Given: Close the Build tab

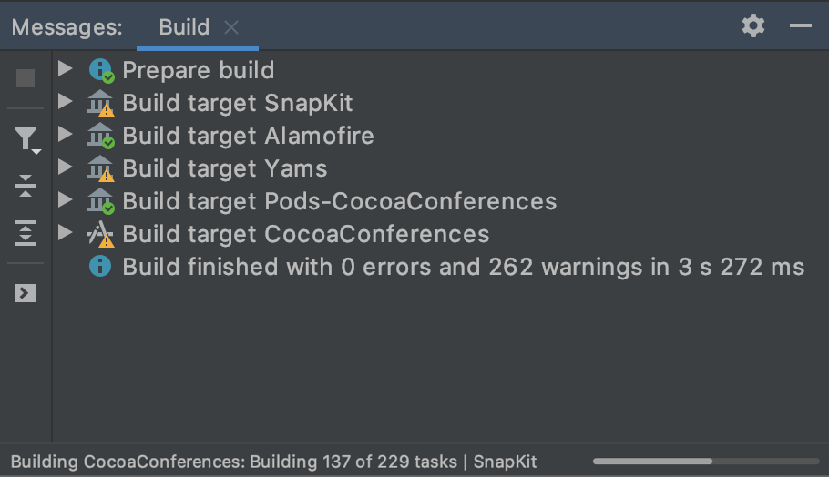Looking at the screenshot, I should pyautogui.click(x=231, y=27).
